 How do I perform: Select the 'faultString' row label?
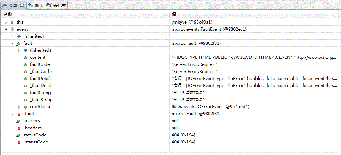click(x=40, y=93)
